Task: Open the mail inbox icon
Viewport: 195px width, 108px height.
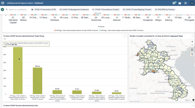Action: (x=180, y=3)
